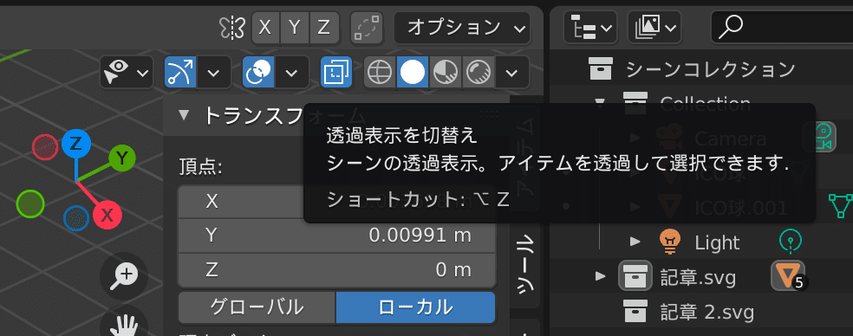Click negative Z axis blue circle

tap(76, 218)
